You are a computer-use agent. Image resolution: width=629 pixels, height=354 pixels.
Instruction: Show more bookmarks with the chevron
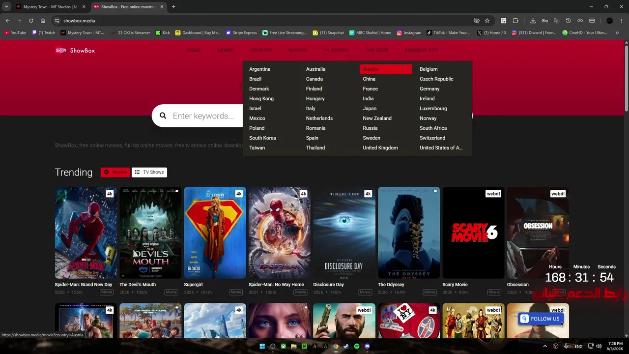point(617,33)
